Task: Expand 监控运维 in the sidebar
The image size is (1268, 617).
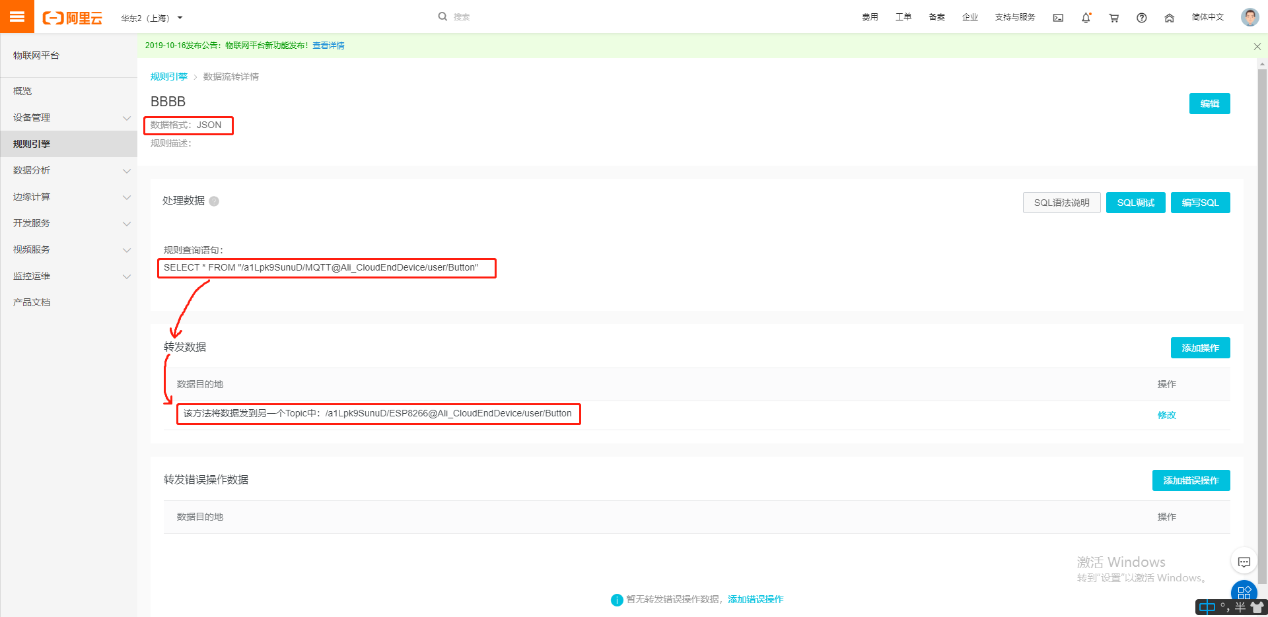Action: point(69,276)
